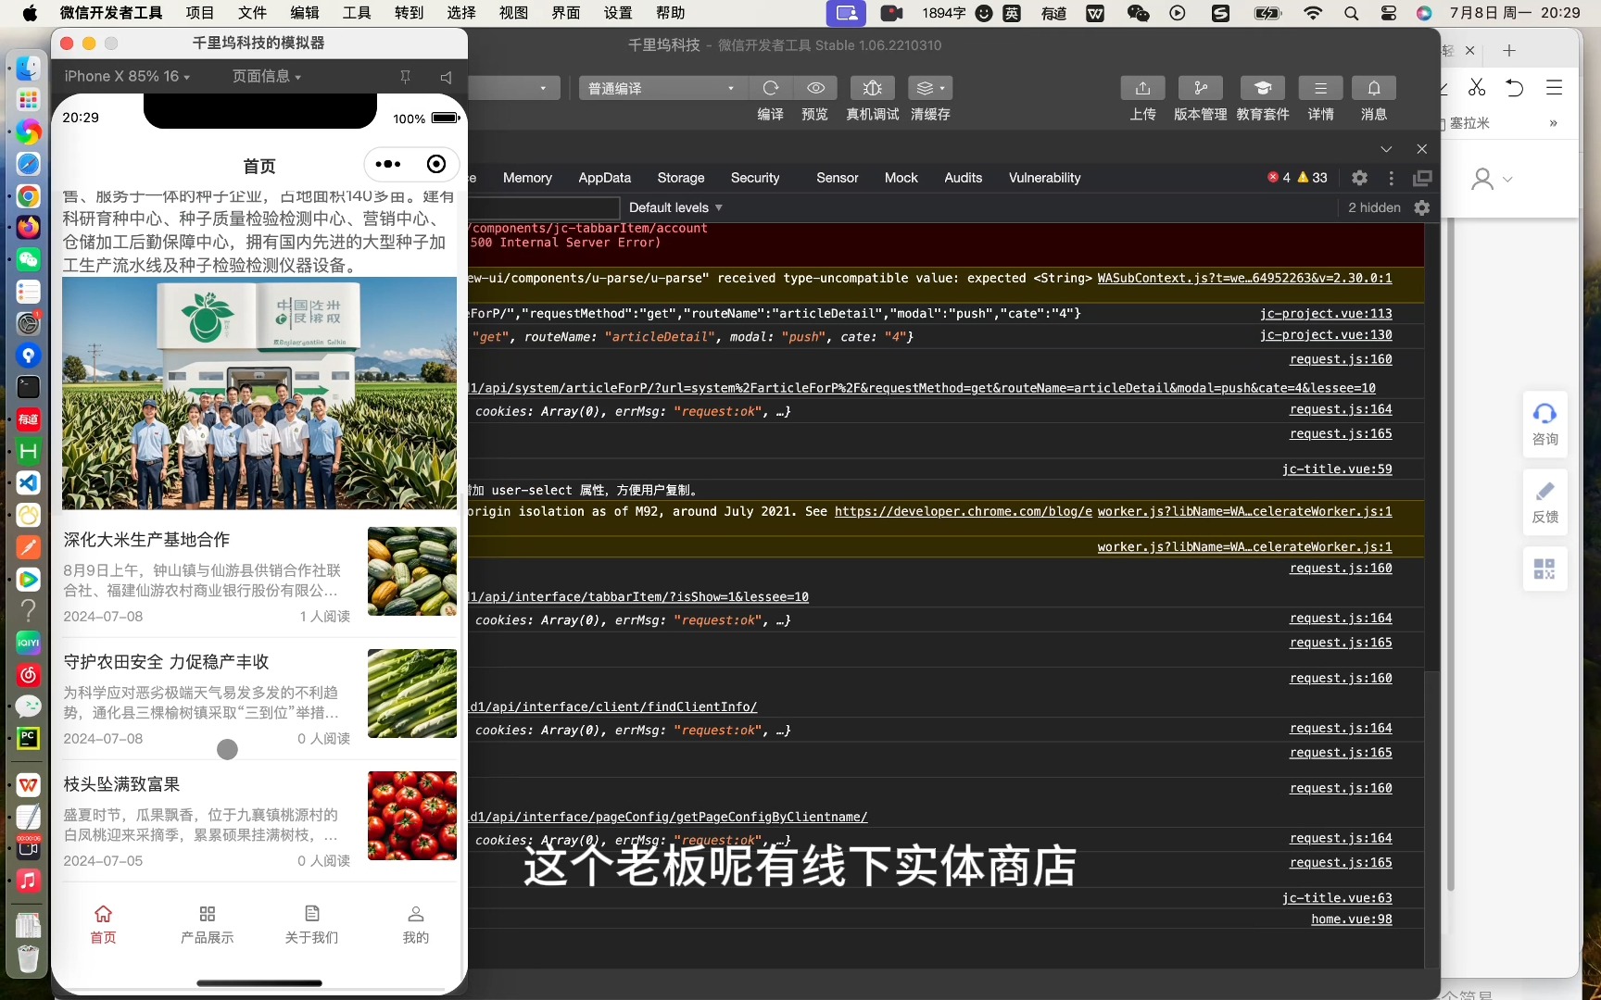Switch to the Audits tab
Image resolution: width=1601 pixels, height=1000 pixels.
click(x=964, y=178)
